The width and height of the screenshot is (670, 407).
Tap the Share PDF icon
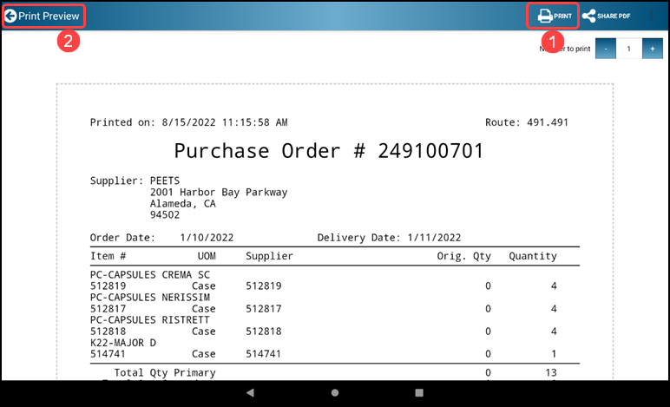[x=588, y=16]
